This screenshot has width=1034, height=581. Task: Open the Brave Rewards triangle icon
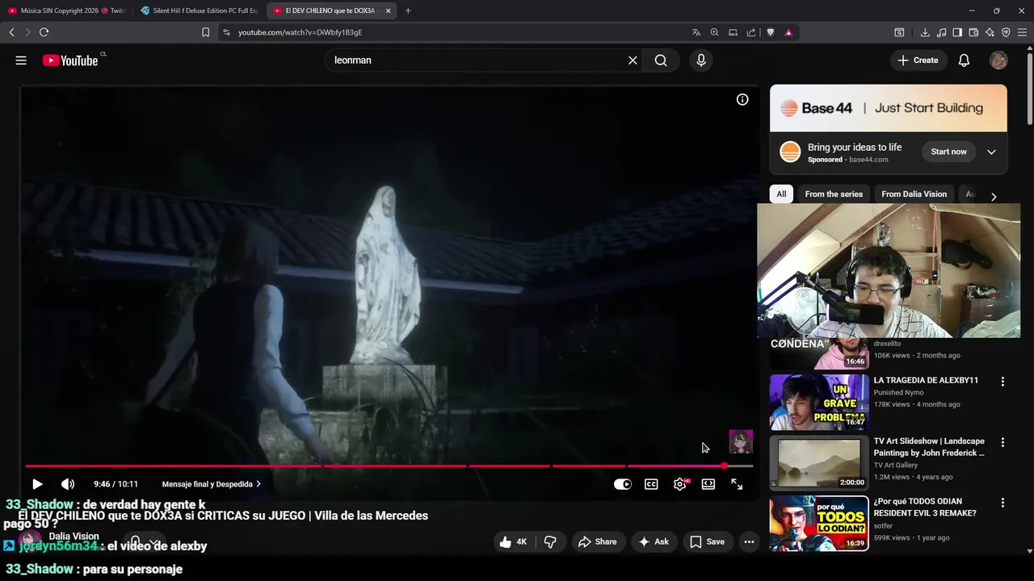pos(788,32)
